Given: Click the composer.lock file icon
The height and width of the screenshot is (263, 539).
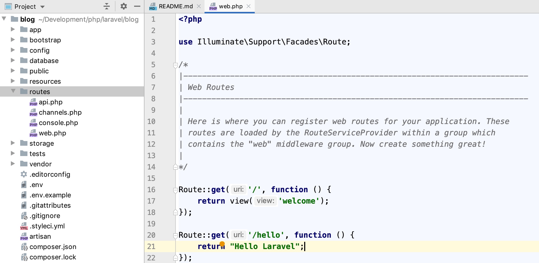Looking at the screenshot, I should [x=24, y=257].
